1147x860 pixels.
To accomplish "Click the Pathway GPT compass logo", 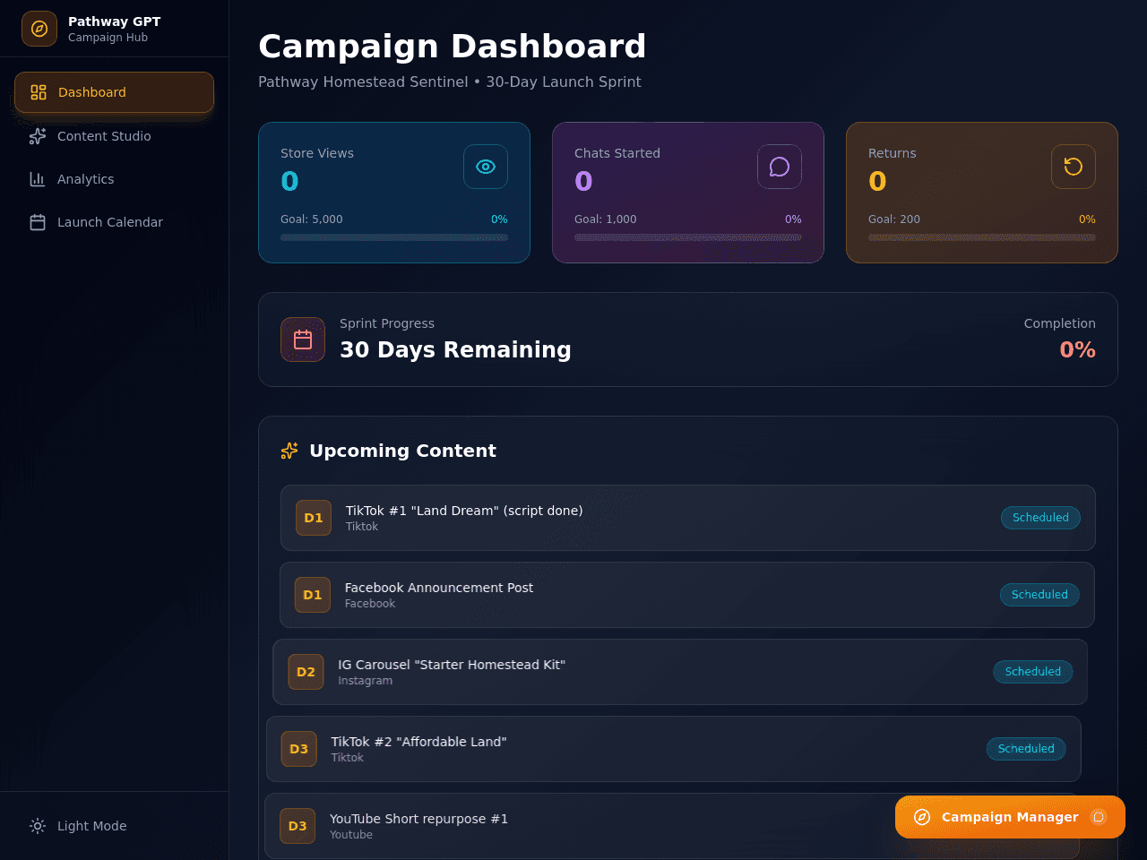I will click(x=39, y=29).
